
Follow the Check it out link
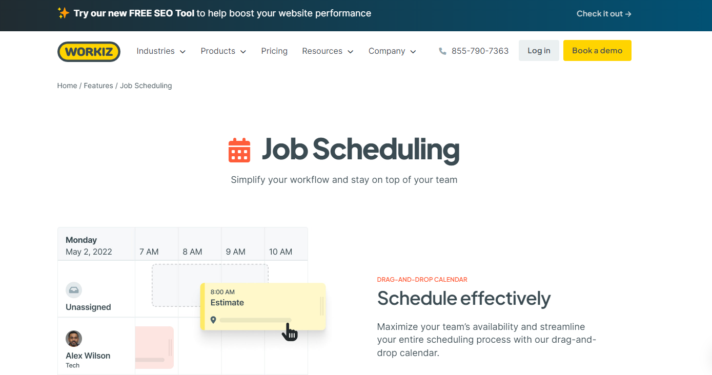click(603, 14)
